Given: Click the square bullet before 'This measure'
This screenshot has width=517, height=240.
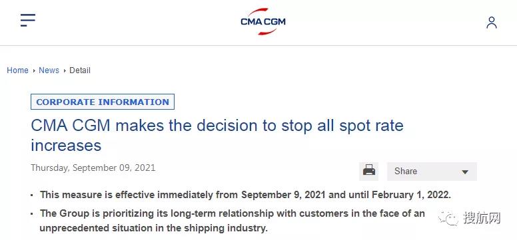Looking at the screenshot, I should [x=32, y=195].
